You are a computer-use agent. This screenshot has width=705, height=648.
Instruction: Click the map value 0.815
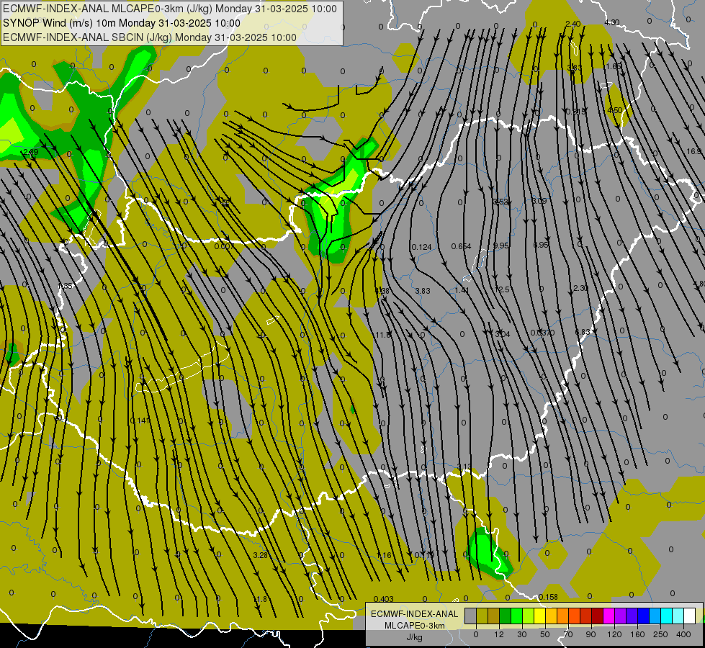(576, 112)
